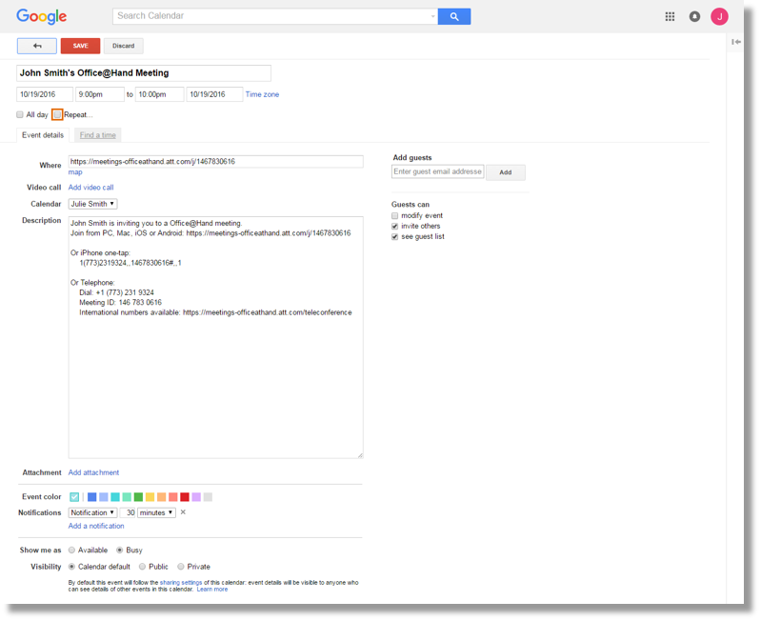Pick the gray event color
This screenshot has width=761, height=621.
coord(208,497)
